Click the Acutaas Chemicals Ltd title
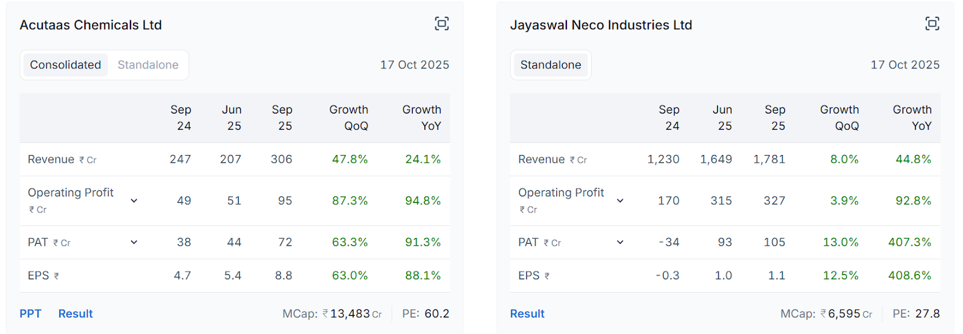 pyautogui.click(x=91, y=25)
